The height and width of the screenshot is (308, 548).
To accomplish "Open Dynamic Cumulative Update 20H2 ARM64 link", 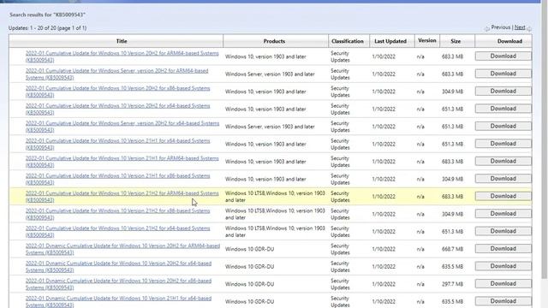I will pyautogui.click(x=122, y=249).
